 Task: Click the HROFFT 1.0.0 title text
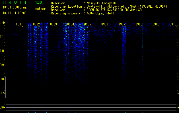pos(22,2)
